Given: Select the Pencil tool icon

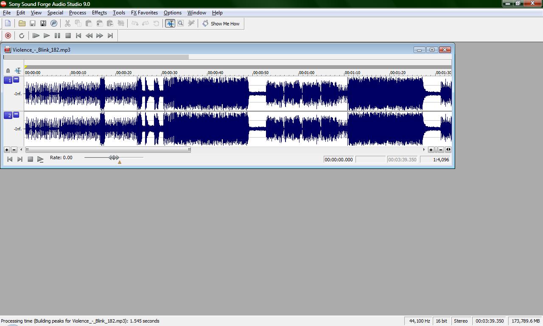Looking at the screenshot, I should point(191,24).
